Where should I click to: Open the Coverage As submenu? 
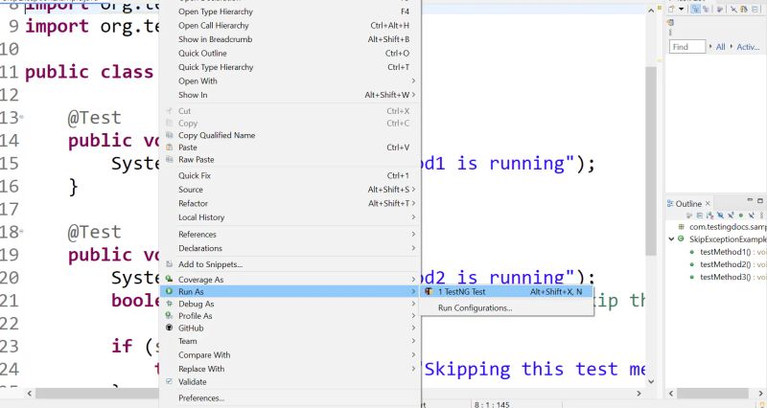291,280
